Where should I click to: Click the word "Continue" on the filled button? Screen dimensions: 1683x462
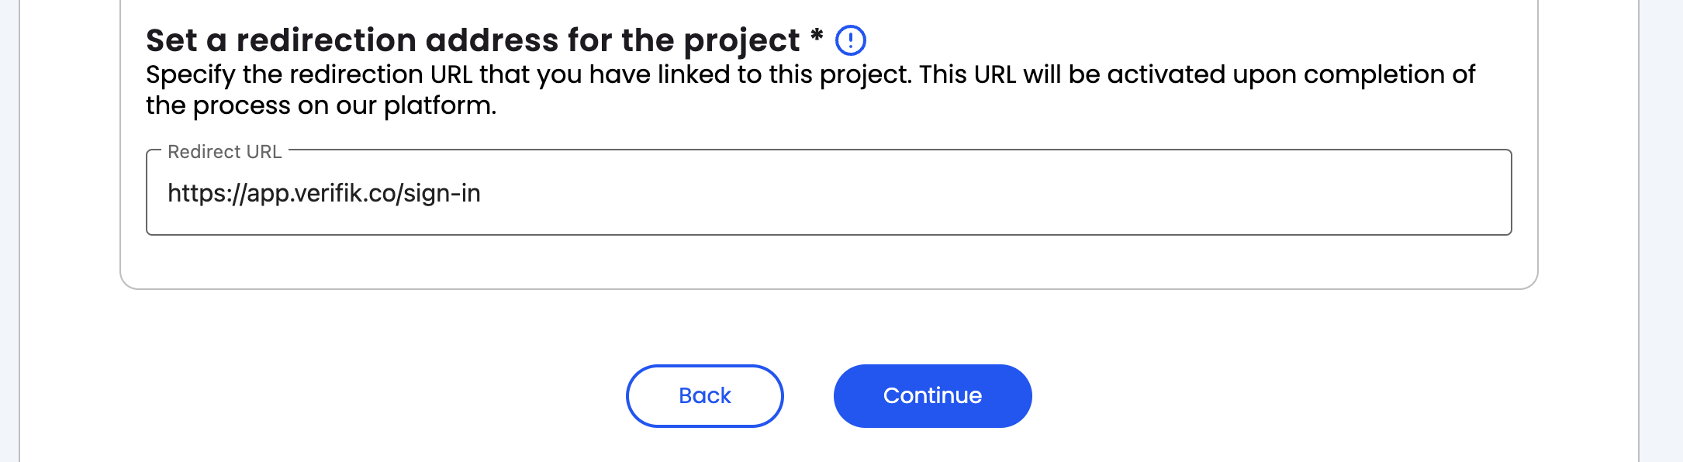click(x=932, y=395)
